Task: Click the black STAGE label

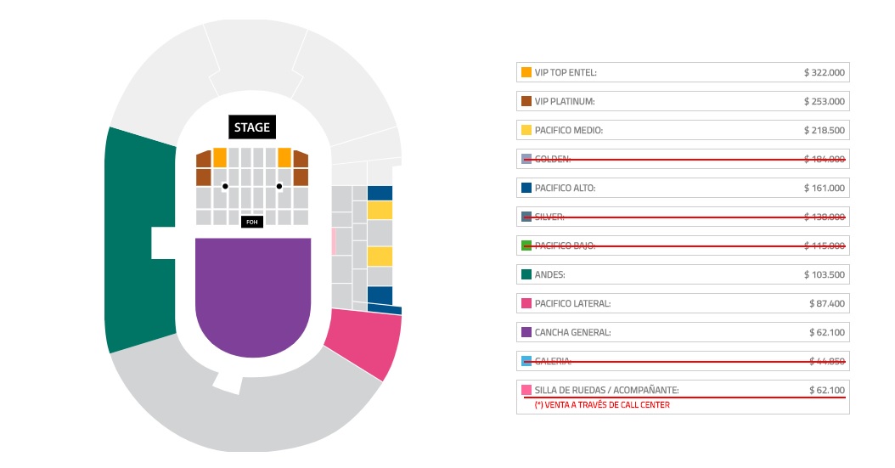Action: 252,127
